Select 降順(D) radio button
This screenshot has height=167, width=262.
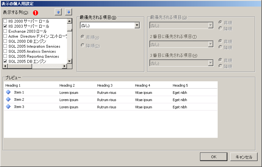pos(82,46)
